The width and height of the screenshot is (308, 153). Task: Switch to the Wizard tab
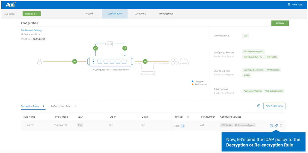pyautogui.click(x=89, y=14)
